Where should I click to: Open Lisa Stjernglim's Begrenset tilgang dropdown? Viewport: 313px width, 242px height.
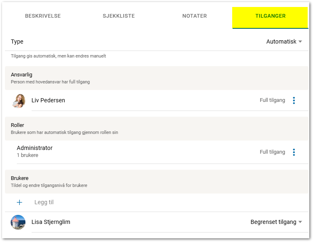point(276,222)
